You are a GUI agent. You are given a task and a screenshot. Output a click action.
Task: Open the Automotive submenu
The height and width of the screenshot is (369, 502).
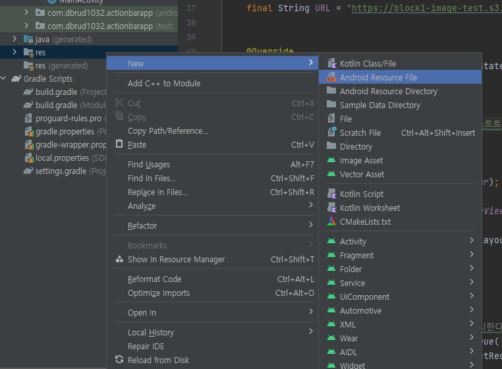pyautogui.click(x=400, y=310)
